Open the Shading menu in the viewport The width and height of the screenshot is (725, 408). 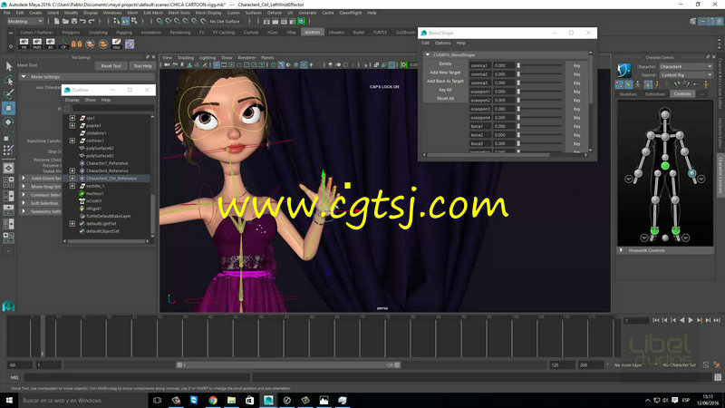click(x=186, y=58)
